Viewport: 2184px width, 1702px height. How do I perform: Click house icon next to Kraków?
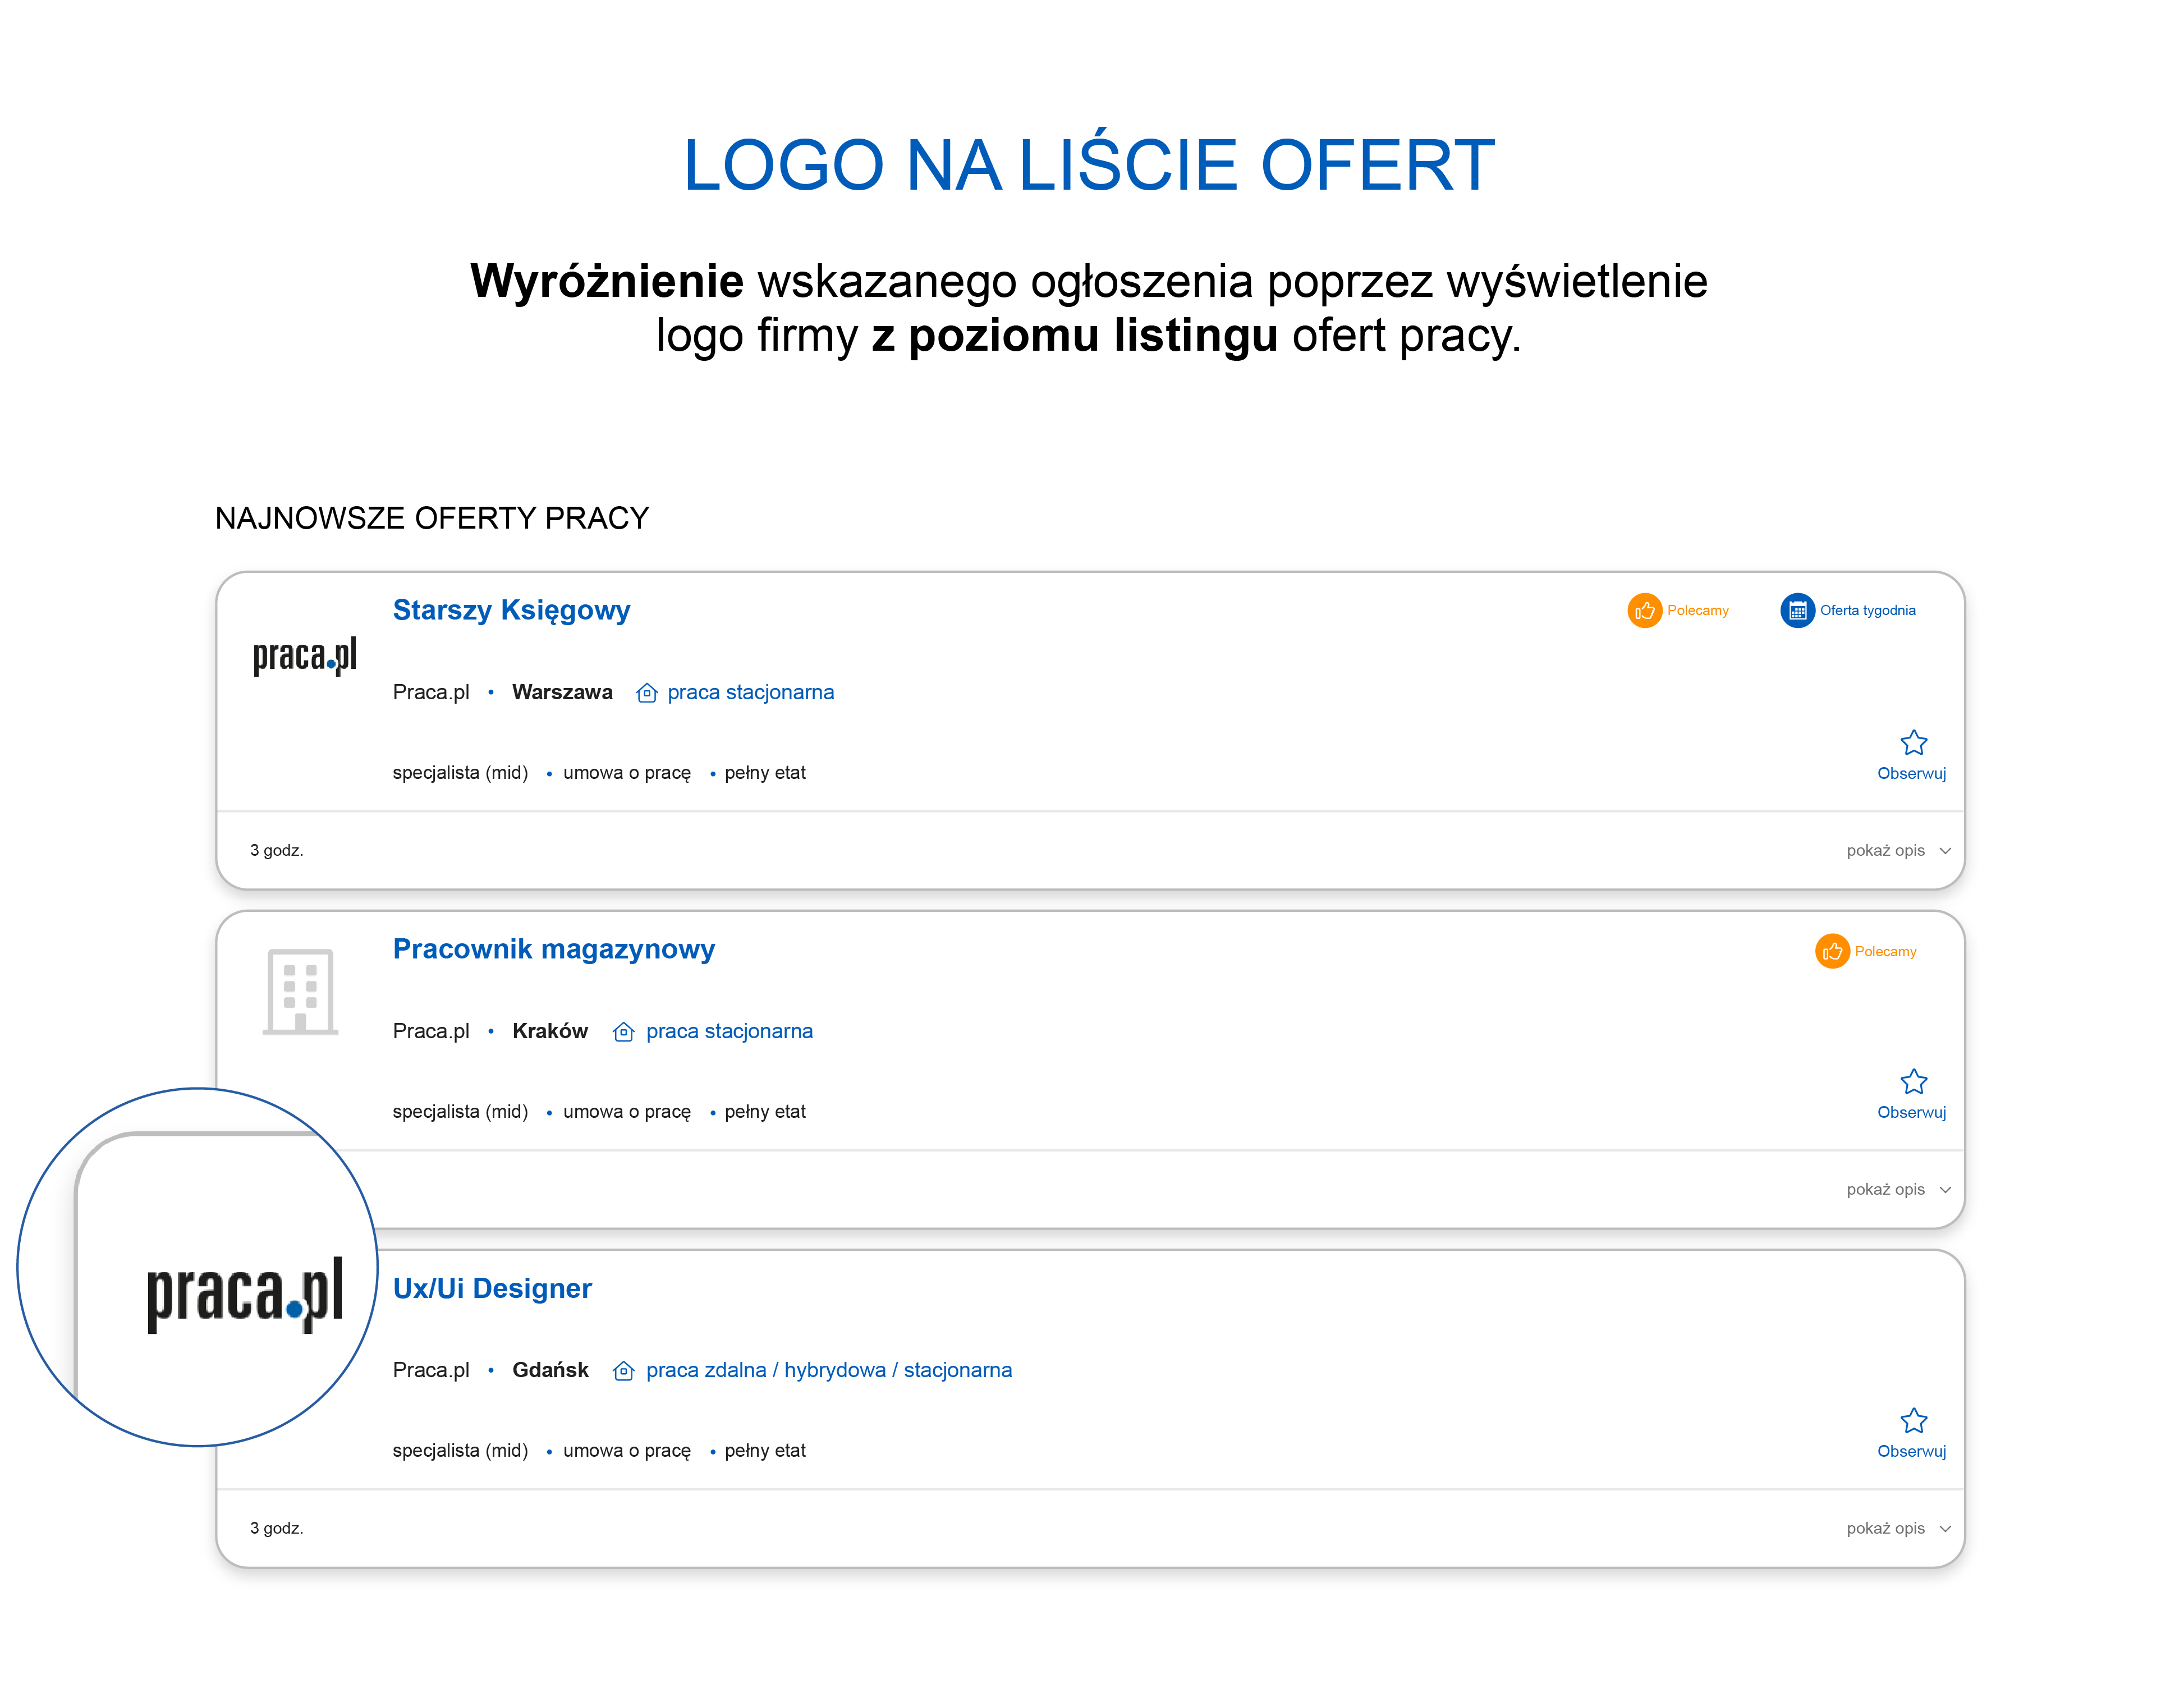(x=623, y=1032)
